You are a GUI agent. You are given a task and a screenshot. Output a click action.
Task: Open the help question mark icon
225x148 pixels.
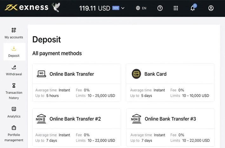pyautogui.click(x=160, y=8)
